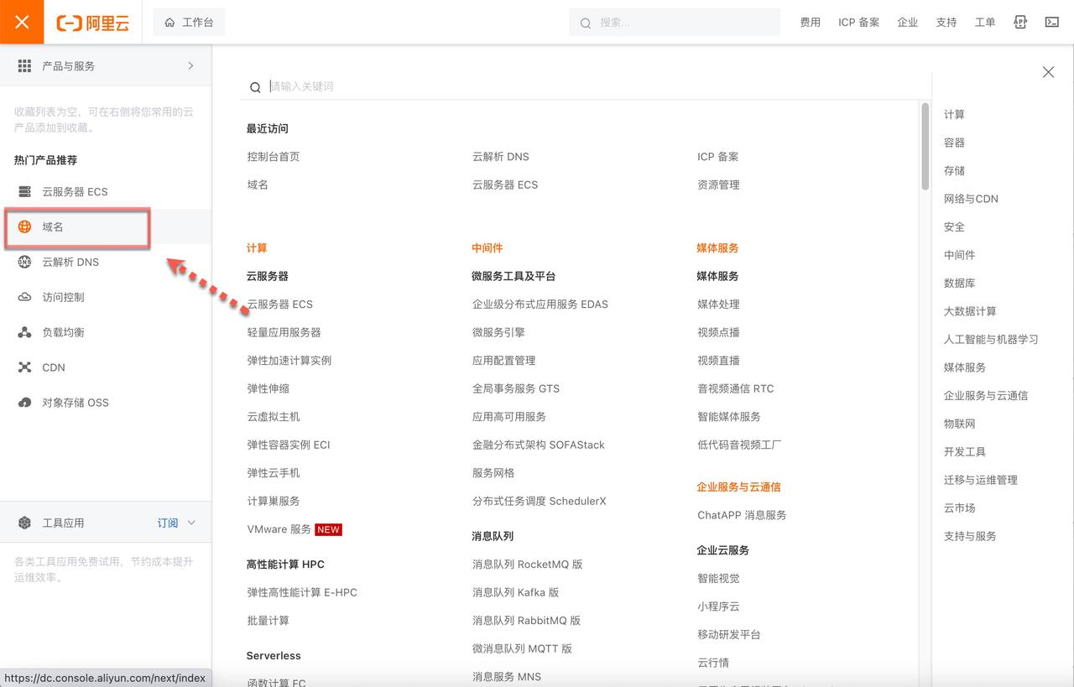Close the products menu with the orange X
The height and width of the screenshot is (687, 1074).
coord(22,22)
